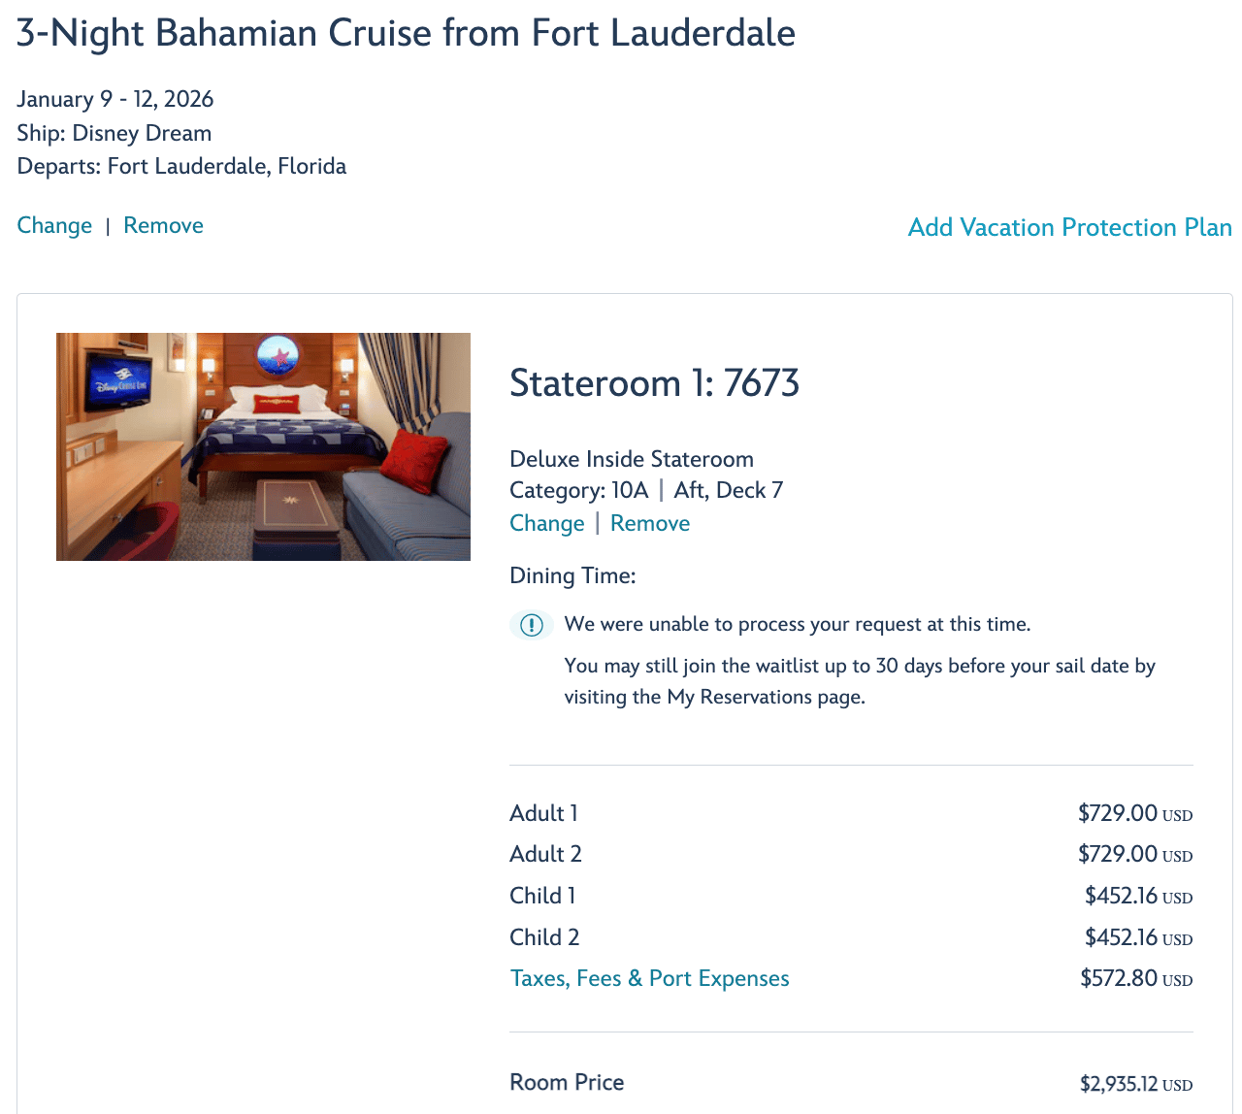Select the January 9 - 12, 2026 date text
The height and width of the screenshot is (1114, 1242).
115,99
